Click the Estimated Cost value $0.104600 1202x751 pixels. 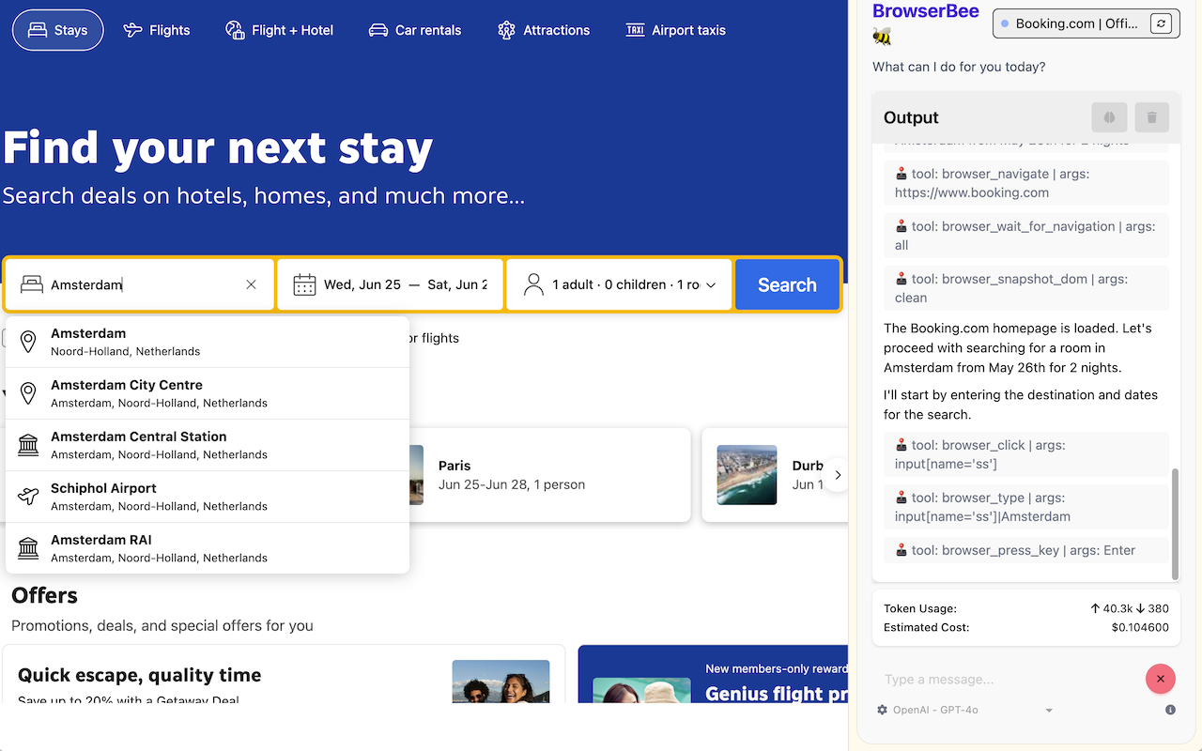(x=1140, y=627)
